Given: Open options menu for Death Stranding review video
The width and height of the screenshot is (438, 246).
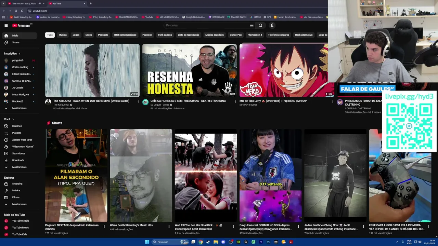Looking at the screenshot, I should 235,101.
